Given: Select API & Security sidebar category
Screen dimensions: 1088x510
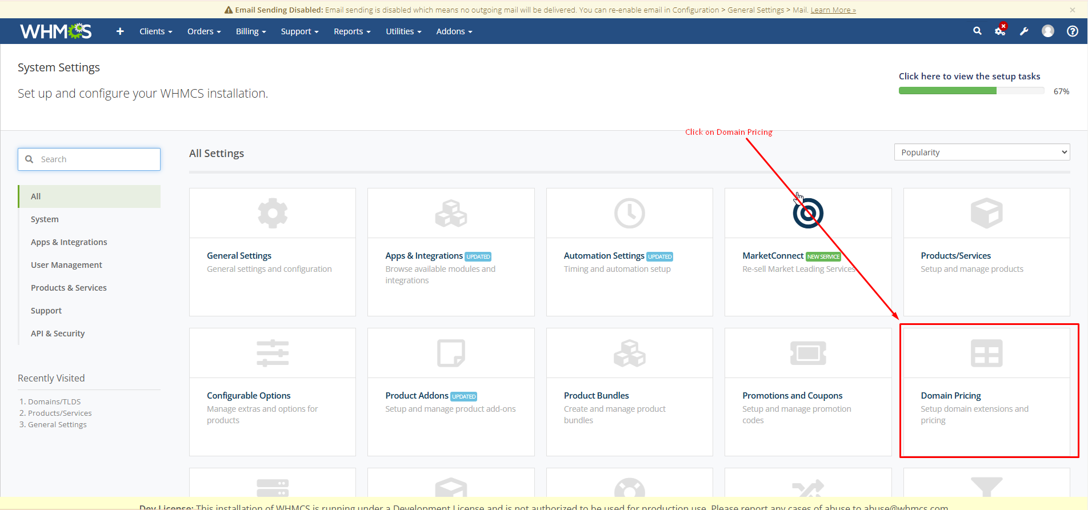Looking at the screenshot, I should [58, 334].
